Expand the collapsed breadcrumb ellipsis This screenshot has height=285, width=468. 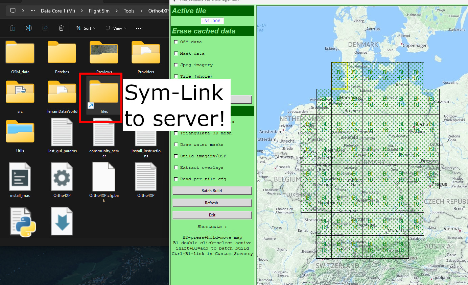[33, 11]
